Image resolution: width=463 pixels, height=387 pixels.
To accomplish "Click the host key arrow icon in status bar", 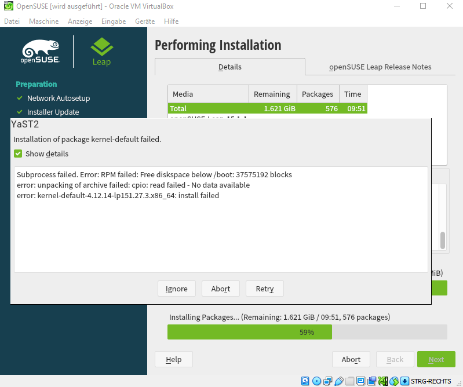I will tap(404, 381).
